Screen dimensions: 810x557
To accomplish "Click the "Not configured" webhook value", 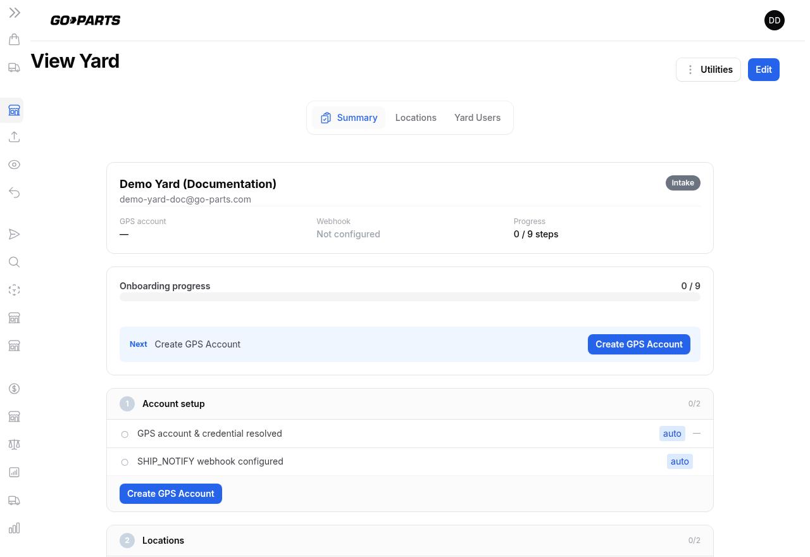I will tap(348, 234).
